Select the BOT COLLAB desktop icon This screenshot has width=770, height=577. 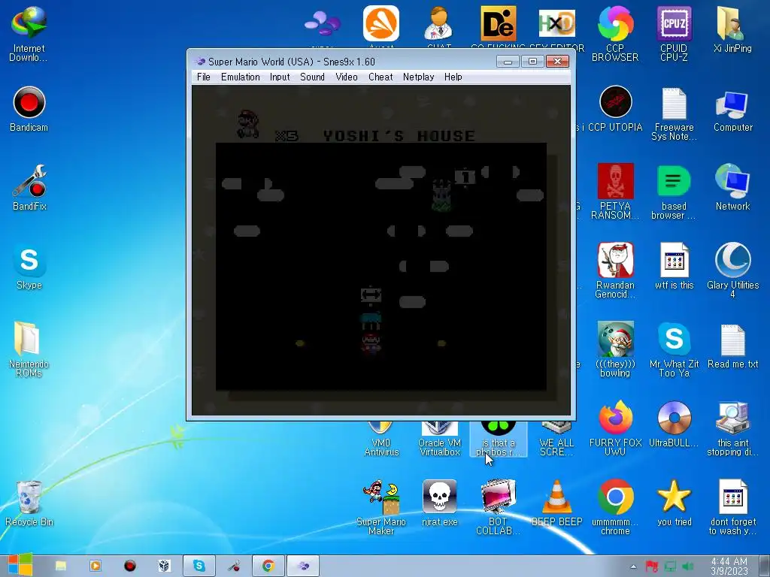[x=498, y=507]
